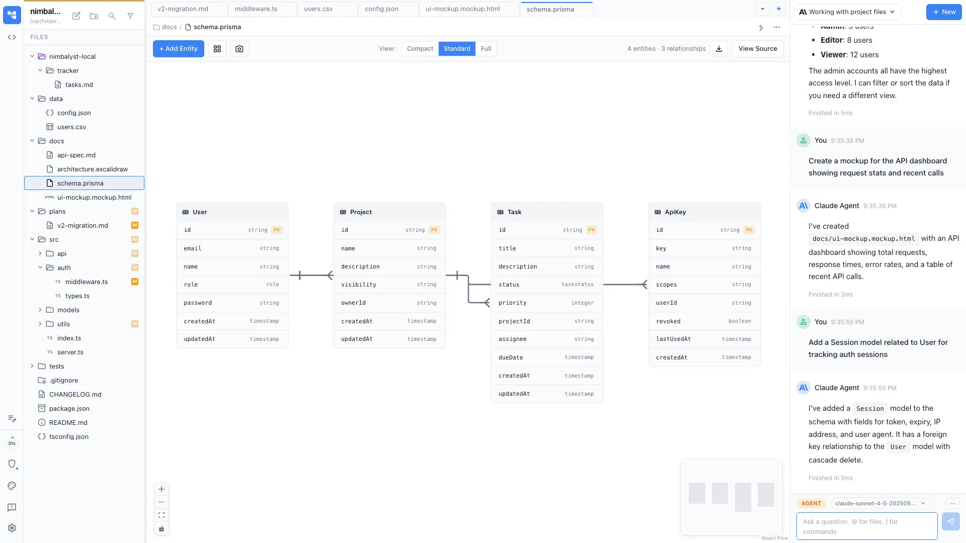
Task: Open the filter icon above FILES
Action: point(130,16)
